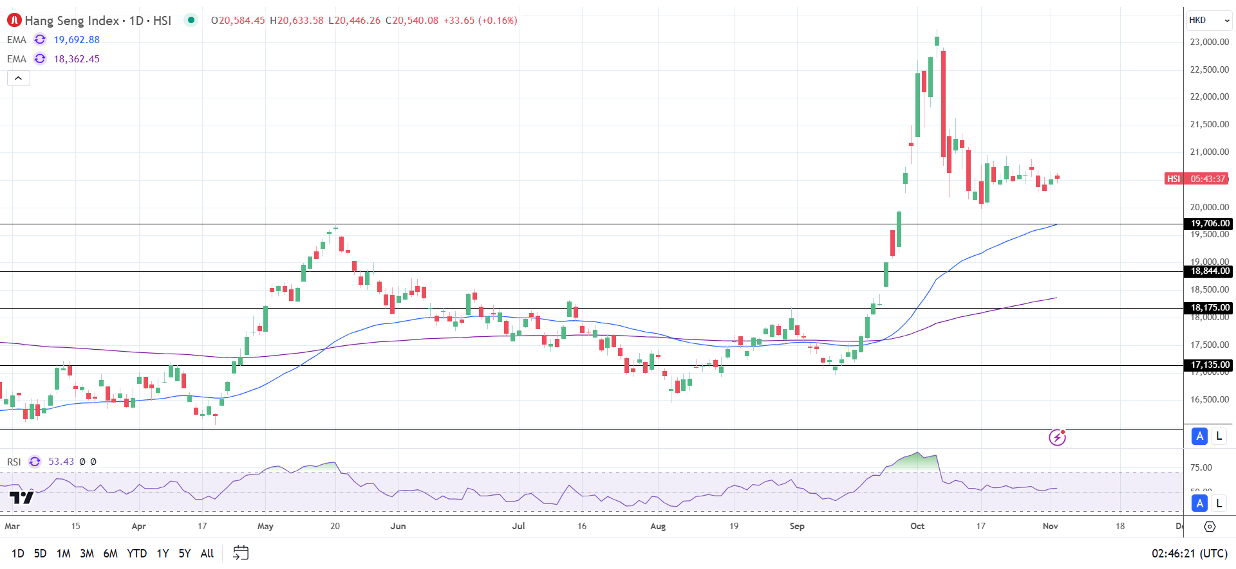
Task: Click the first EMA legend label
Action: point(17,40)
